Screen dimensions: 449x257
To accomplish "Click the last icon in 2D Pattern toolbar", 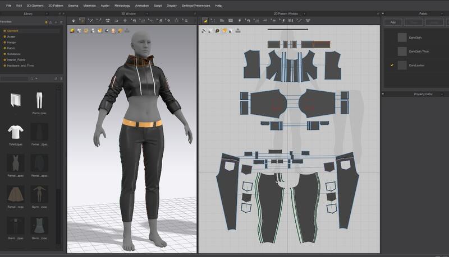I will click(308, 20).
